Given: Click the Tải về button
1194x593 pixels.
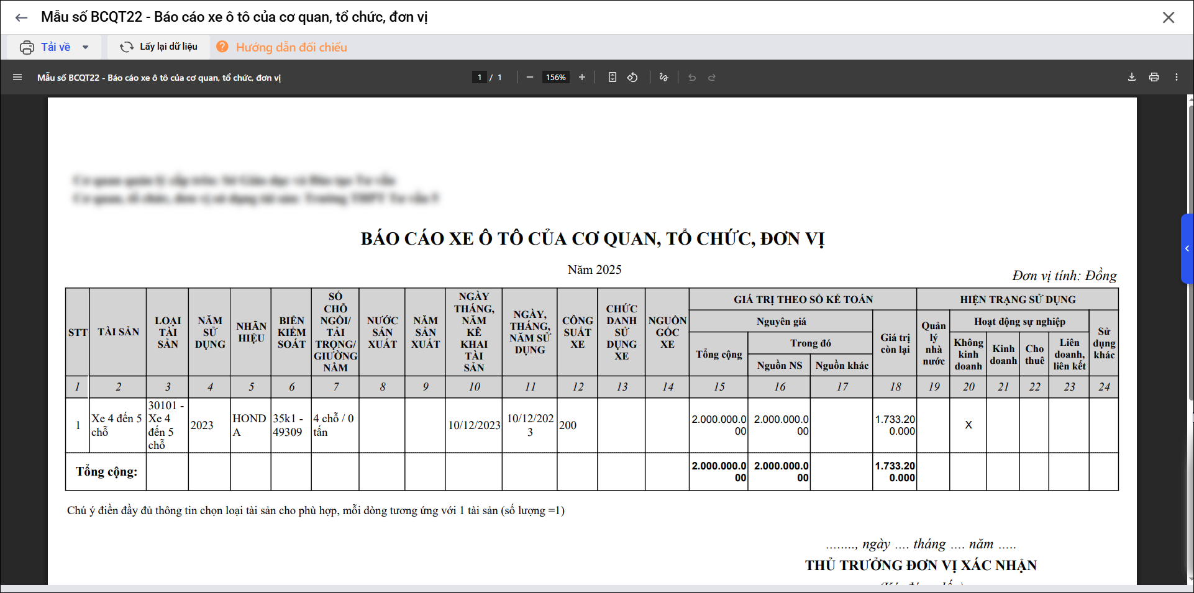Looking at the screenshot, I should 47,47.
